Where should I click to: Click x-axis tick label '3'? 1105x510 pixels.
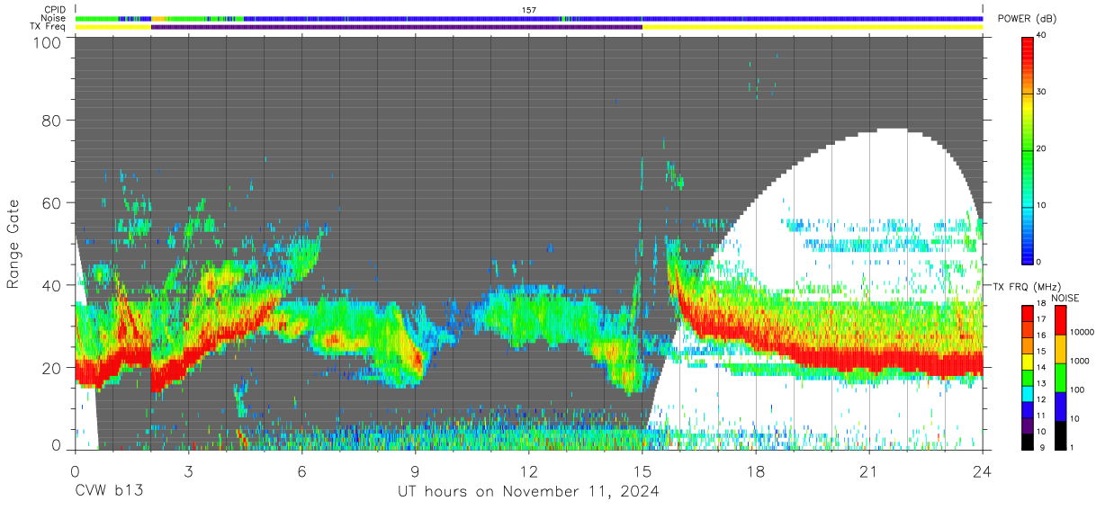point(189,470)
